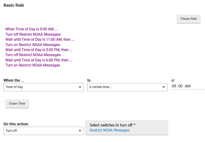Click the 'at' label above the time
Screen dimensions: 205x143
pyautogui.click(x=173, y=80)
